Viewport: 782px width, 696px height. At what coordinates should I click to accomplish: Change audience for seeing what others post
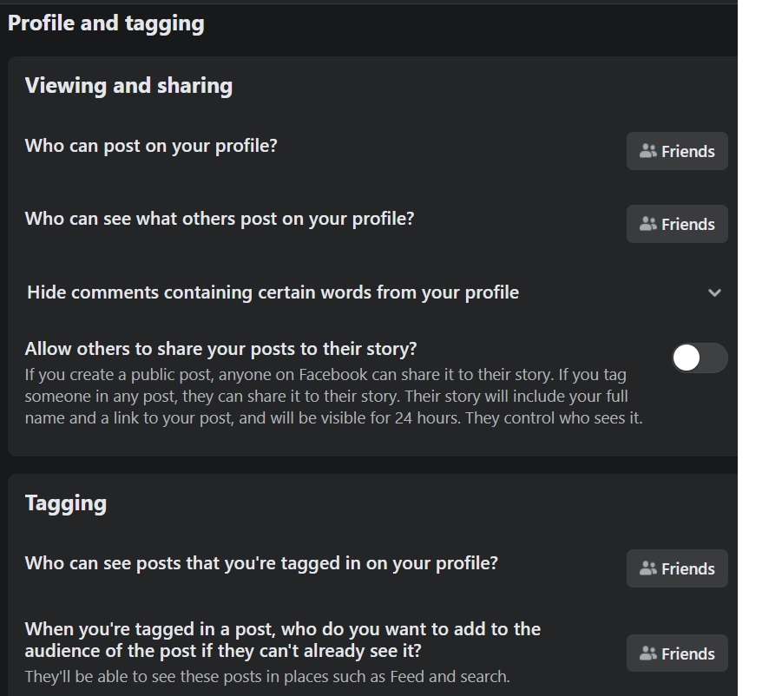677,224
